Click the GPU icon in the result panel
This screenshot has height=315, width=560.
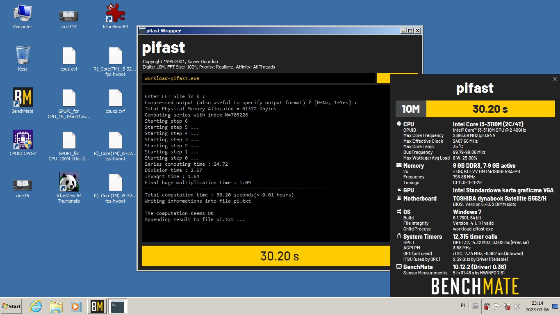pyautogui.click(x=399, y=190)
